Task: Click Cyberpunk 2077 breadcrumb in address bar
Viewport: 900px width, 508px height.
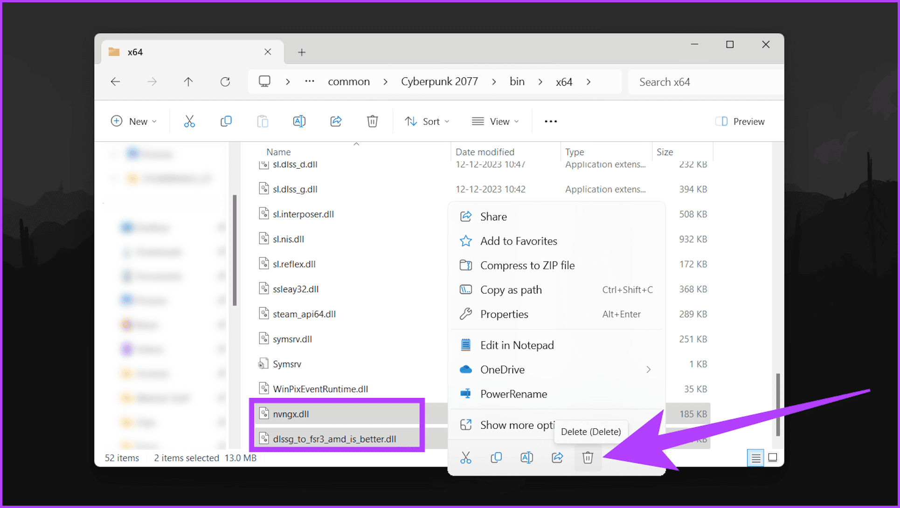Action: point(439,82)
